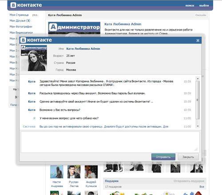222x195 pixels.
Task: Open Моя Страница in sidebar
Action: point(19,15)
